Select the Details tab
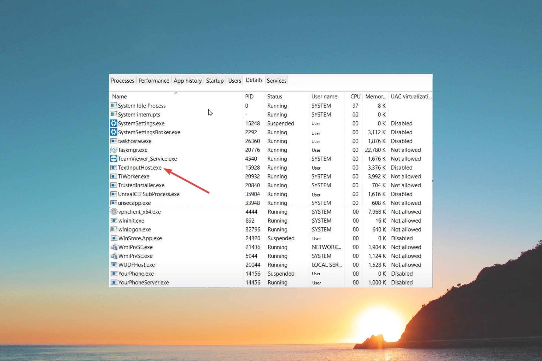542x361 pixels. pyautogui.click(x=254, y=80)
